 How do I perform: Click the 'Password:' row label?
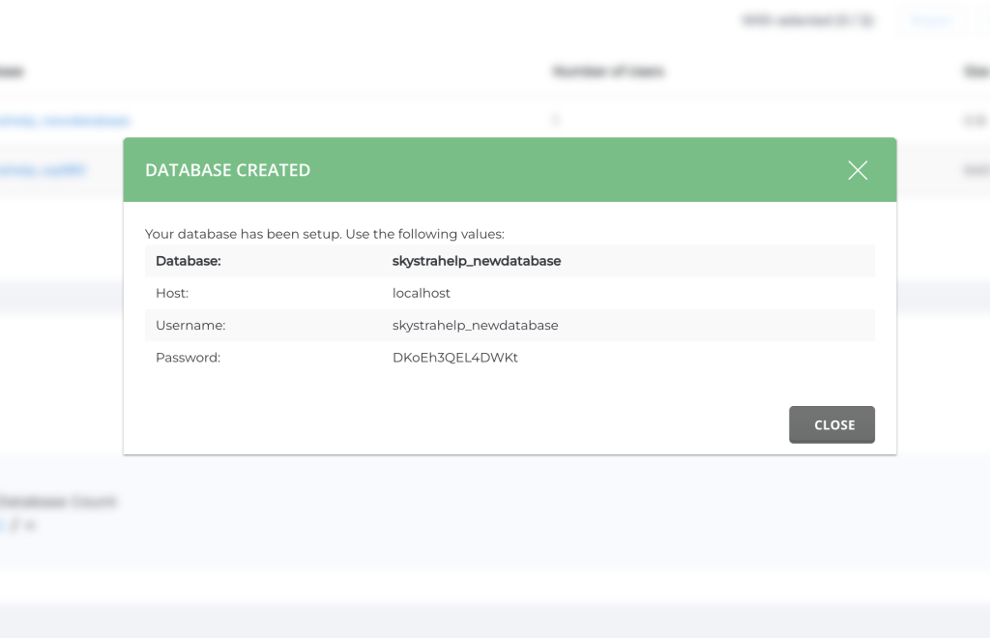[x=188, y=358]
